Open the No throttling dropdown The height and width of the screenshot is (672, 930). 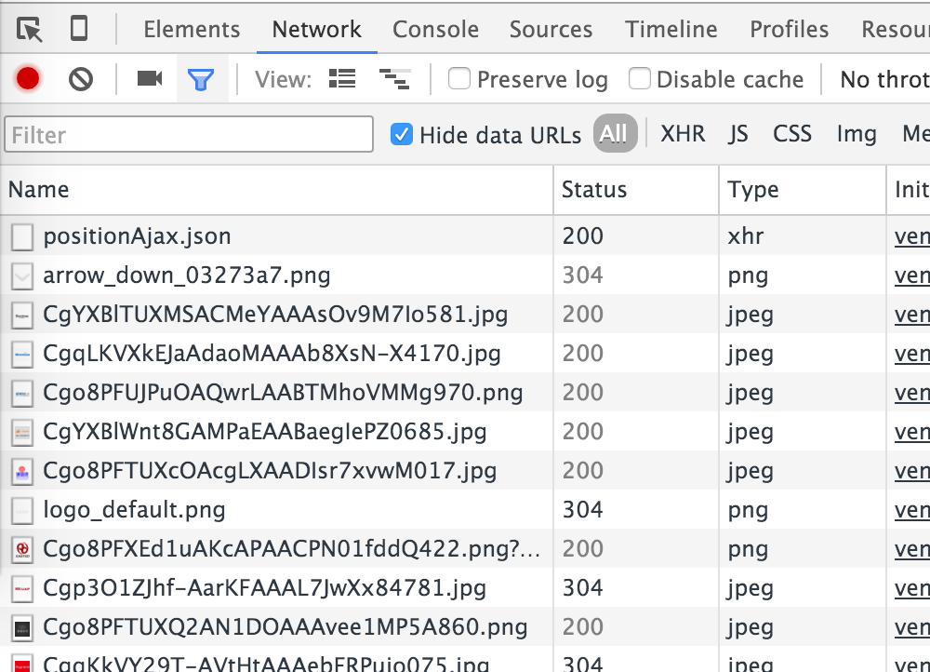click(x=882, y=79)
